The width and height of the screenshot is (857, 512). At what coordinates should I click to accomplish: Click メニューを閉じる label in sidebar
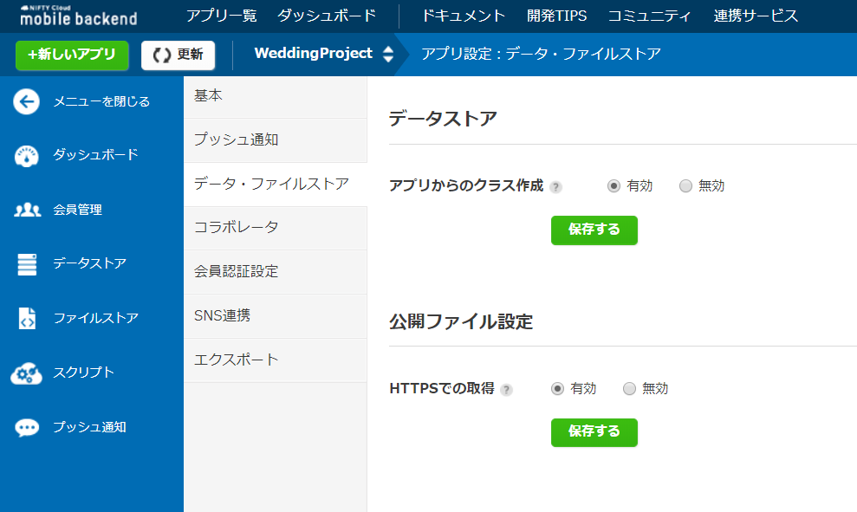[101, 101]
